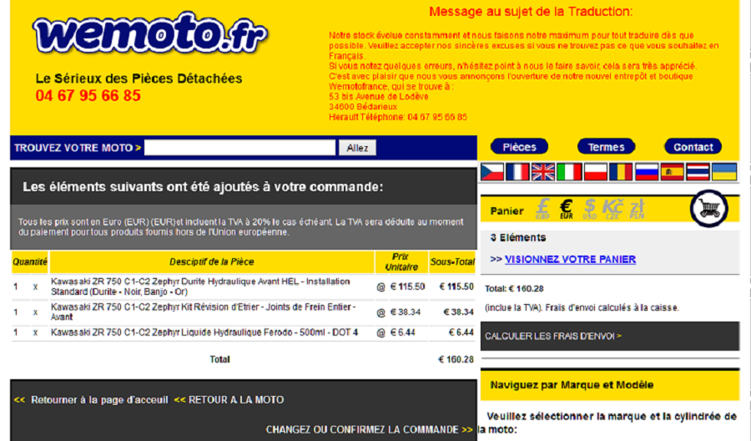Click the Sous-Total column header

(452, 261)
